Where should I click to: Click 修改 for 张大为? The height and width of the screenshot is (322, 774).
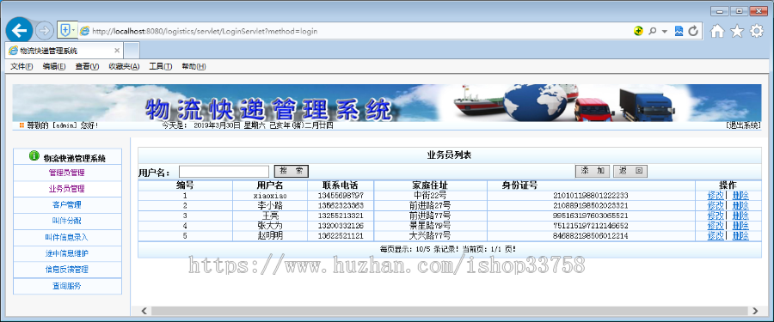pyautogui.click(x=716, y=226)
